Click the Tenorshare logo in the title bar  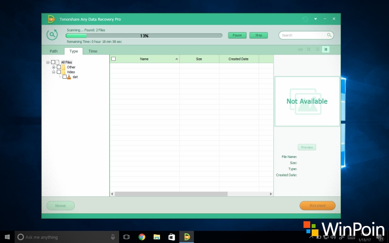[x=51, y=19]
